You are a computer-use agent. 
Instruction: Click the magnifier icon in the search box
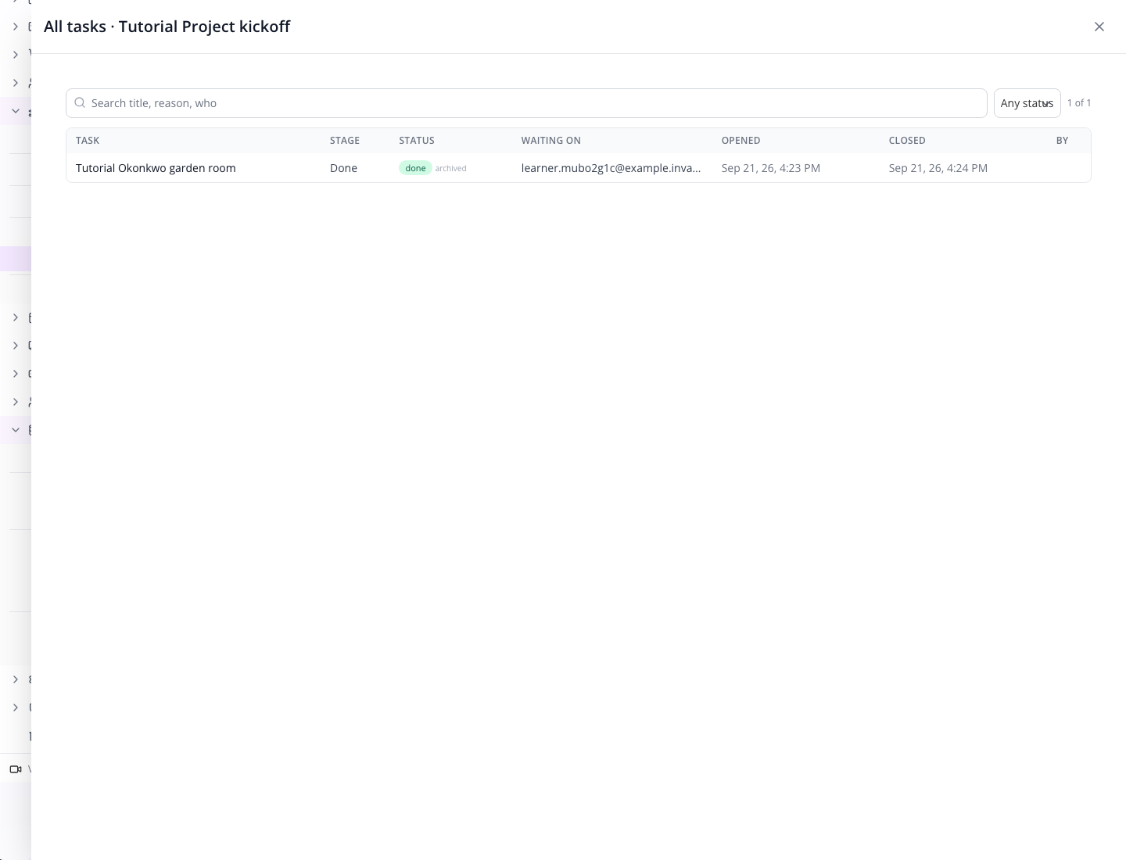click(80, 103)
